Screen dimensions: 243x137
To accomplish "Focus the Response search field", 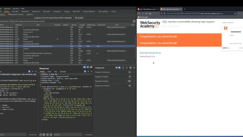I will (x=68, y=135).
